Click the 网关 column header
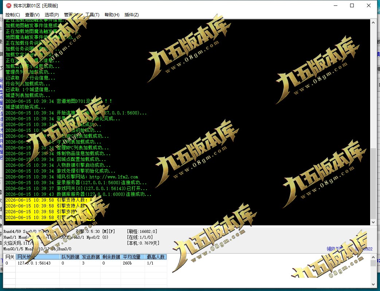Image resolution: width=380 pixels, height=291 pixels. click(x=10, y=257)
